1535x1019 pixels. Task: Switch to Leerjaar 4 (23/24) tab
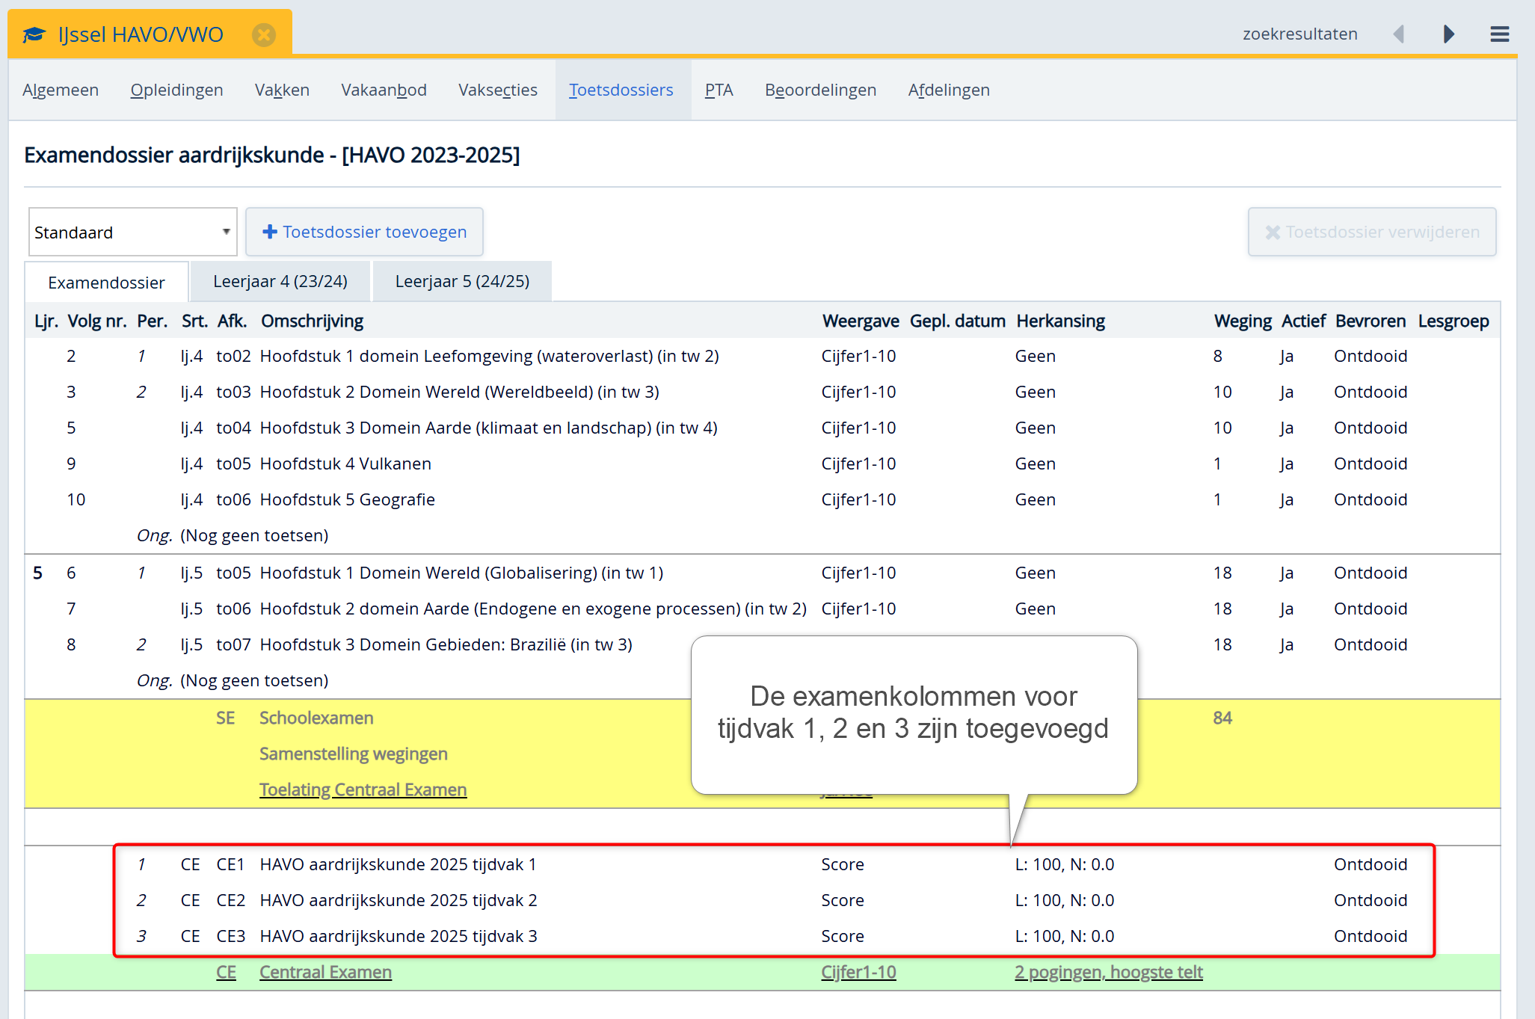pyautogui.click(x=280, y=282)
